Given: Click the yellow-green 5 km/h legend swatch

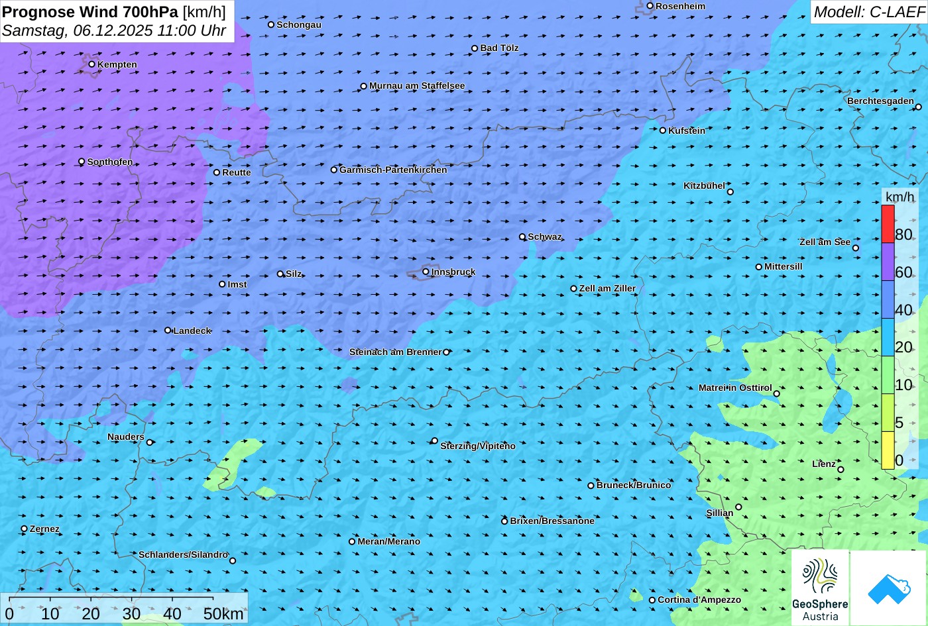Looking at the screenshot, I should (x=888, y=413).
